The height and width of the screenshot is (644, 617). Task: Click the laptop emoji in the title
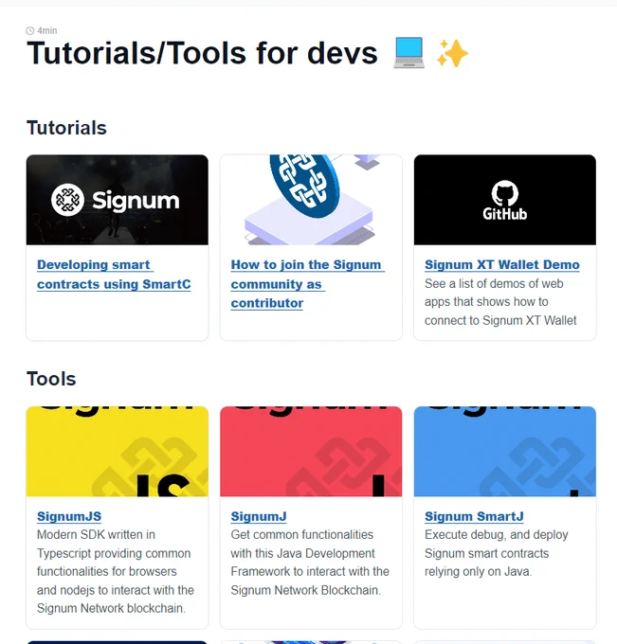[408, 53]
